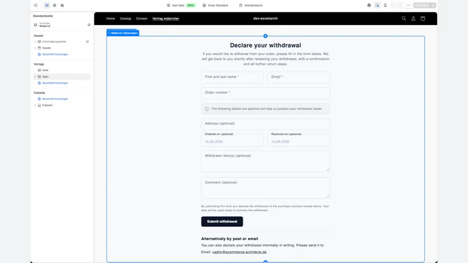468x263 pixels.
Task: Open the dropdown arrow beside Speichern
Action: click(433, 5)
